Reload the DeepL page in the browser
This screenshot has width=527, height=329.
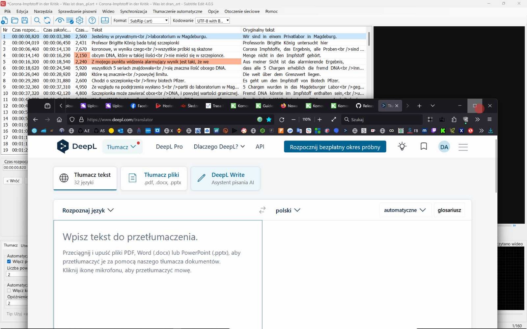pyautogui.click(x=282, y=119)
